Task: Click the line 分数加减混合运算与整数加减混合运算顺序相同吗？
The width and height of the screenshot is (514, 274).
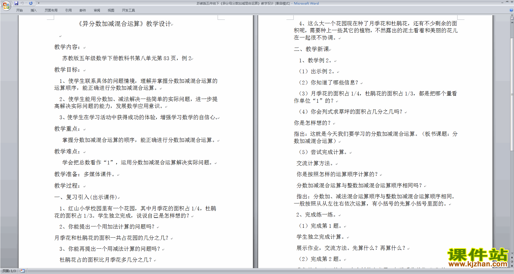Action: 360,186
